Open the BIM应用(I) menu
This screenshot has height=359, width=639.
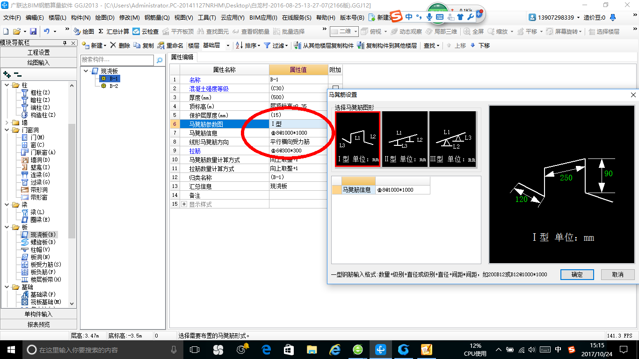pyautogui.click(x=263, y=18)
